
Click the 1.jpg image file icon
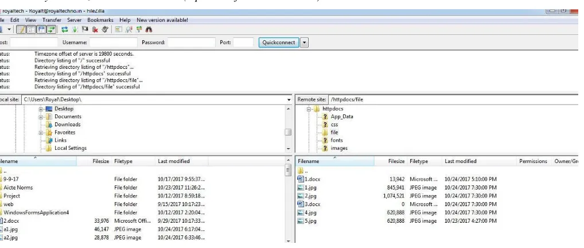click(301, 188)
